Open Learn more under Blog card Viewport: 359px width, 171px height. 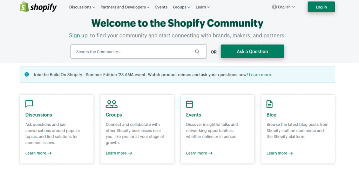click(279, 153)
